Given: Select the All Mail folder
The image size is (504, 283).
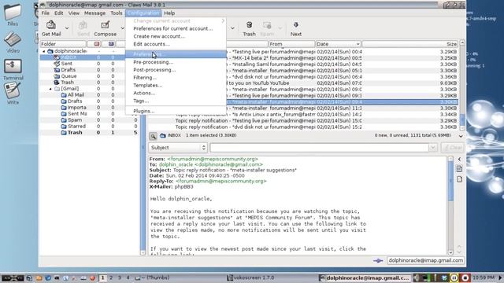Looking at the screenshot, I should [76, 95].
